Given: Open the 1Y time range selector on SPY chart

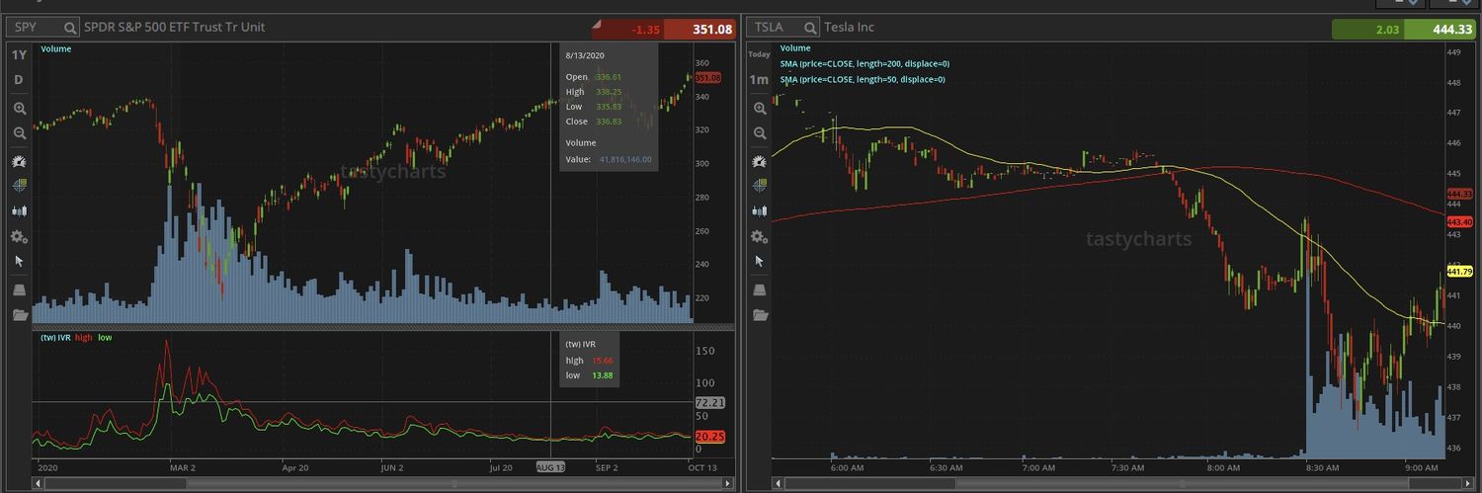Looking at the screenshot, I should 19,55.
